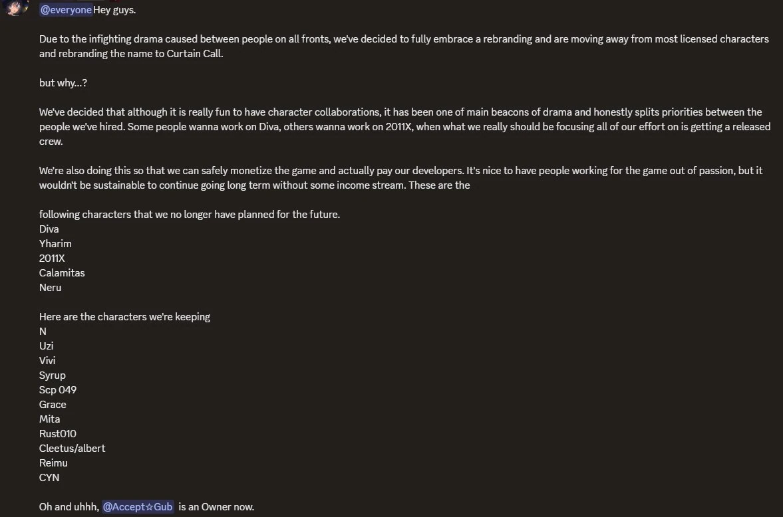The height and width of the screenshot is (517, 783).
Task: Click the message author's avatar
Action: point(15,8)
